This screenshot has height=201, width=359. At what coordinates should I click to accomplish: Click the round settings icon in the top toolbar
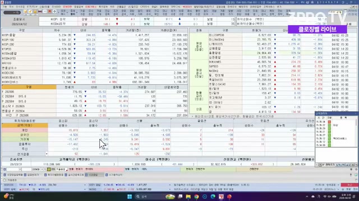(x=54, y=11)
